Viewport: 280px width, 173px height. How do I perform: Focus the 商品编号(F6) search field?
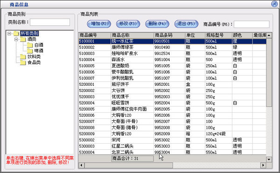pos(252,24)
